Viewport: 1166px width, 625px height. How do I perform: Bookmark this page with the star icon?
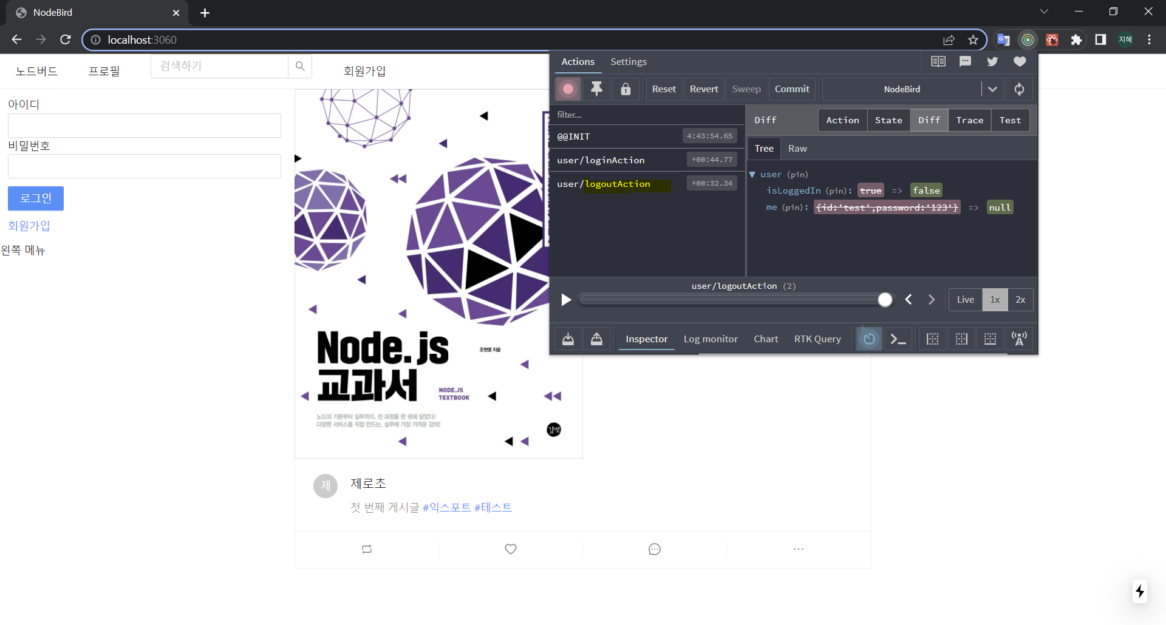[973, 40]
